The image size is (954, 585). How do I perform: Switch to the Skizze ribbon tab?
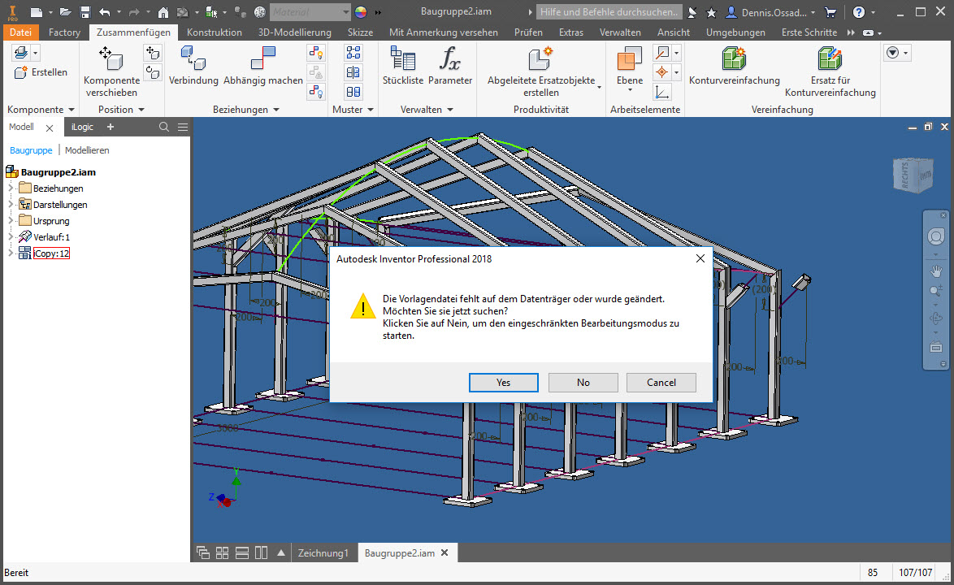pyautogui.click(x=360, y=32)
